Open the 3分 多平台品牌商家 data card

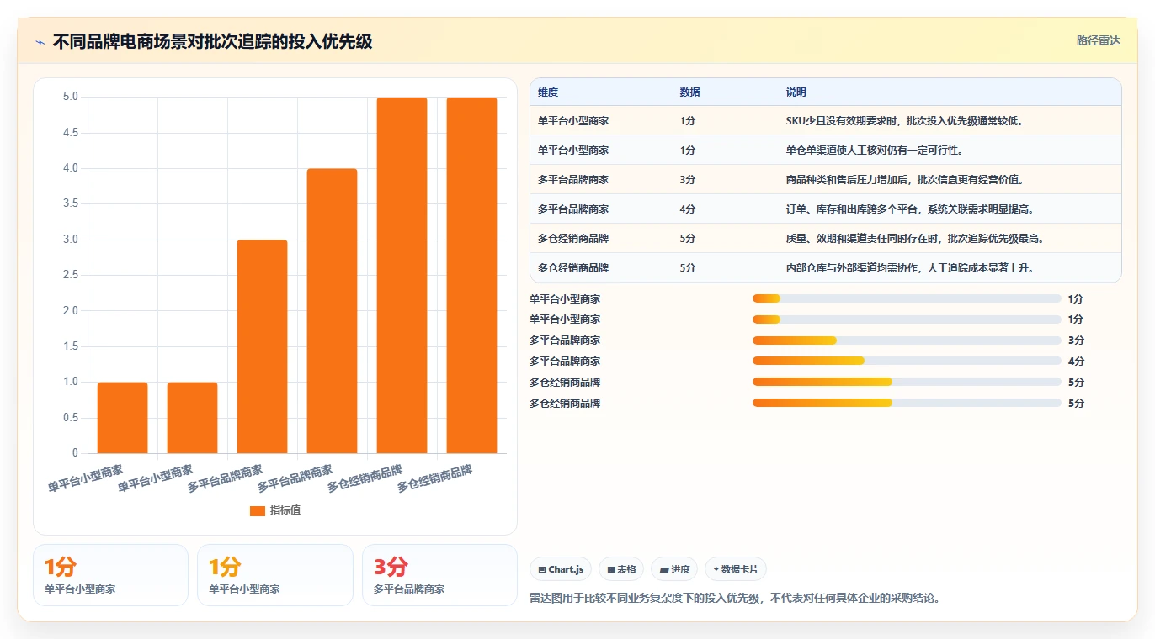pos(439,575)
